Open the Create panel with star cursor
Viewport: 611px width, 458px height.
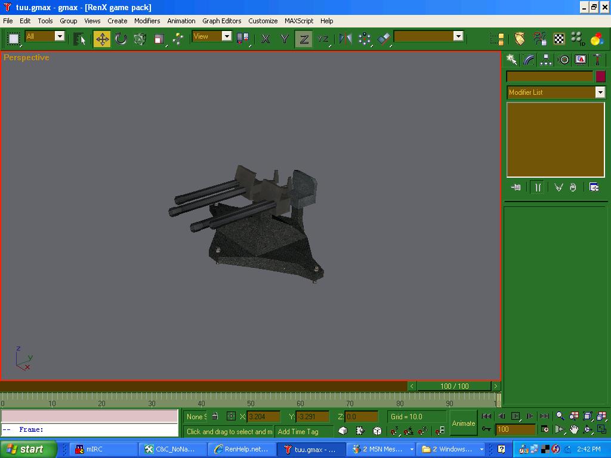511,60
